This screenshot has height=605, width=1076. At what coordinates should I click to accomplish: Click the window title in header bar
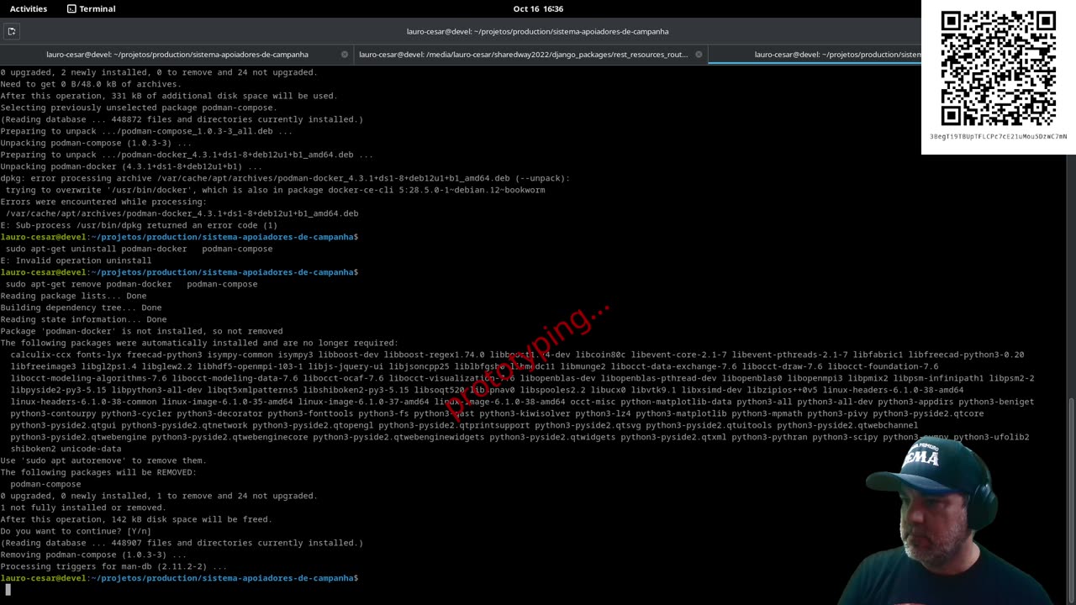(537, 31)
